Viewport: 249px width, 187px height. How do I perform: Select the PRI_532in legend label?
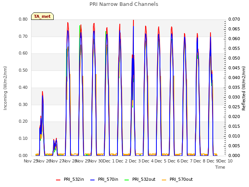(74, 179)
